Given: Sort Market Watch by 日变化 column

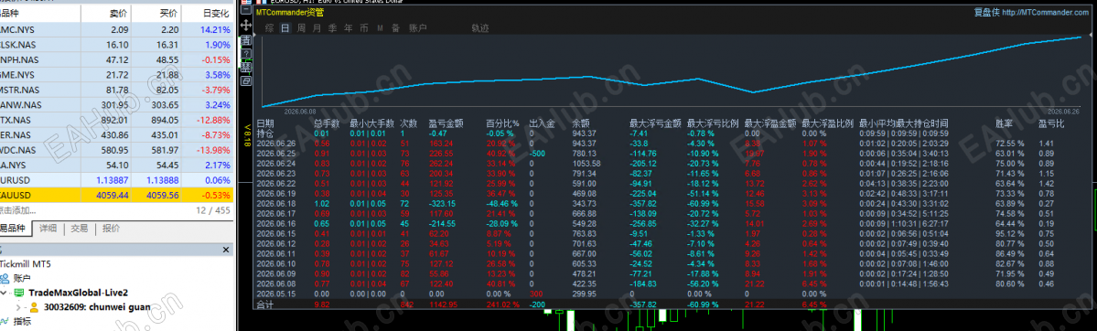Looking at the screenshot, I should [x=208, y=14].
